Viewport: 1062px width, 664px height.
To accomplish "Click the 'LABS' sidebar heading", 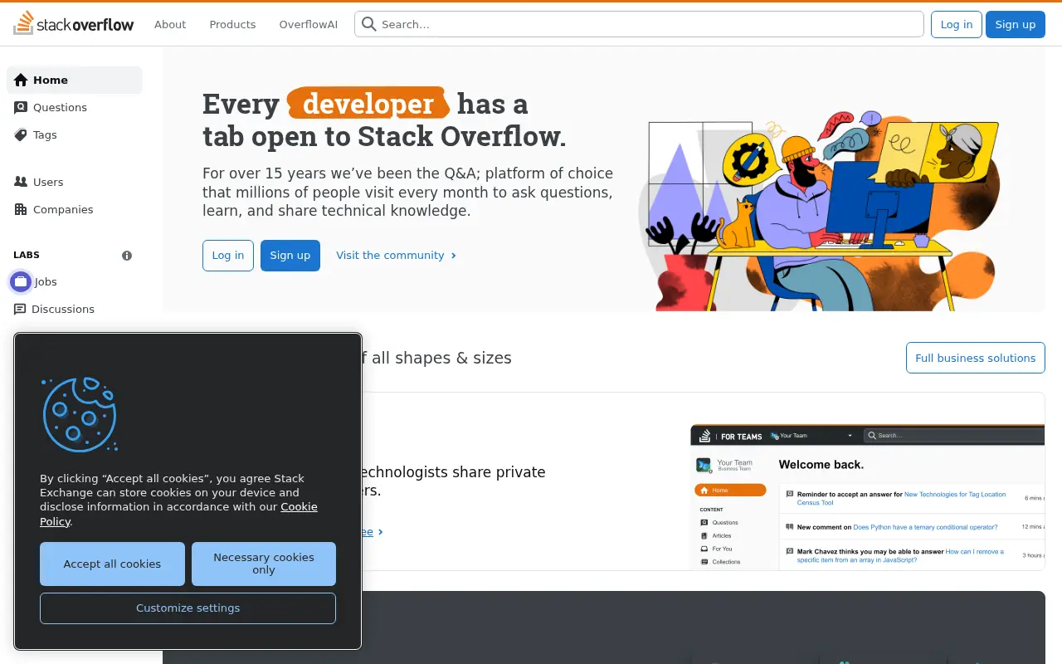I will [27, 256].
